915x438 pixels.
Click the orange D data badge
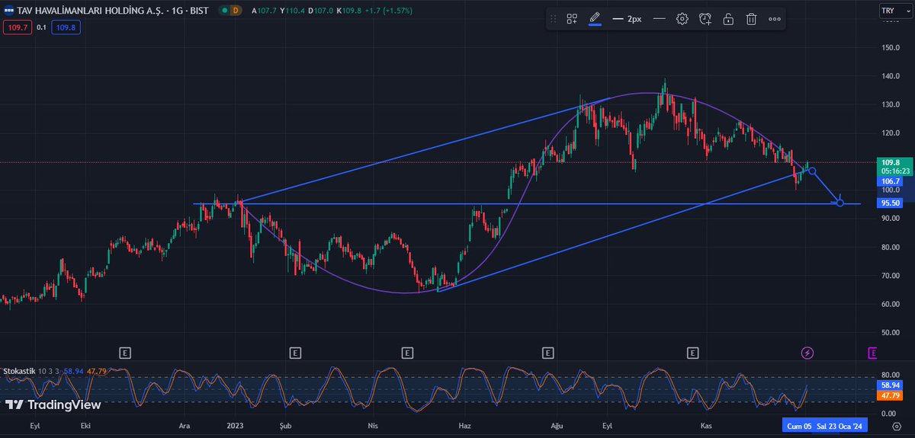click(x=236, y=11)
